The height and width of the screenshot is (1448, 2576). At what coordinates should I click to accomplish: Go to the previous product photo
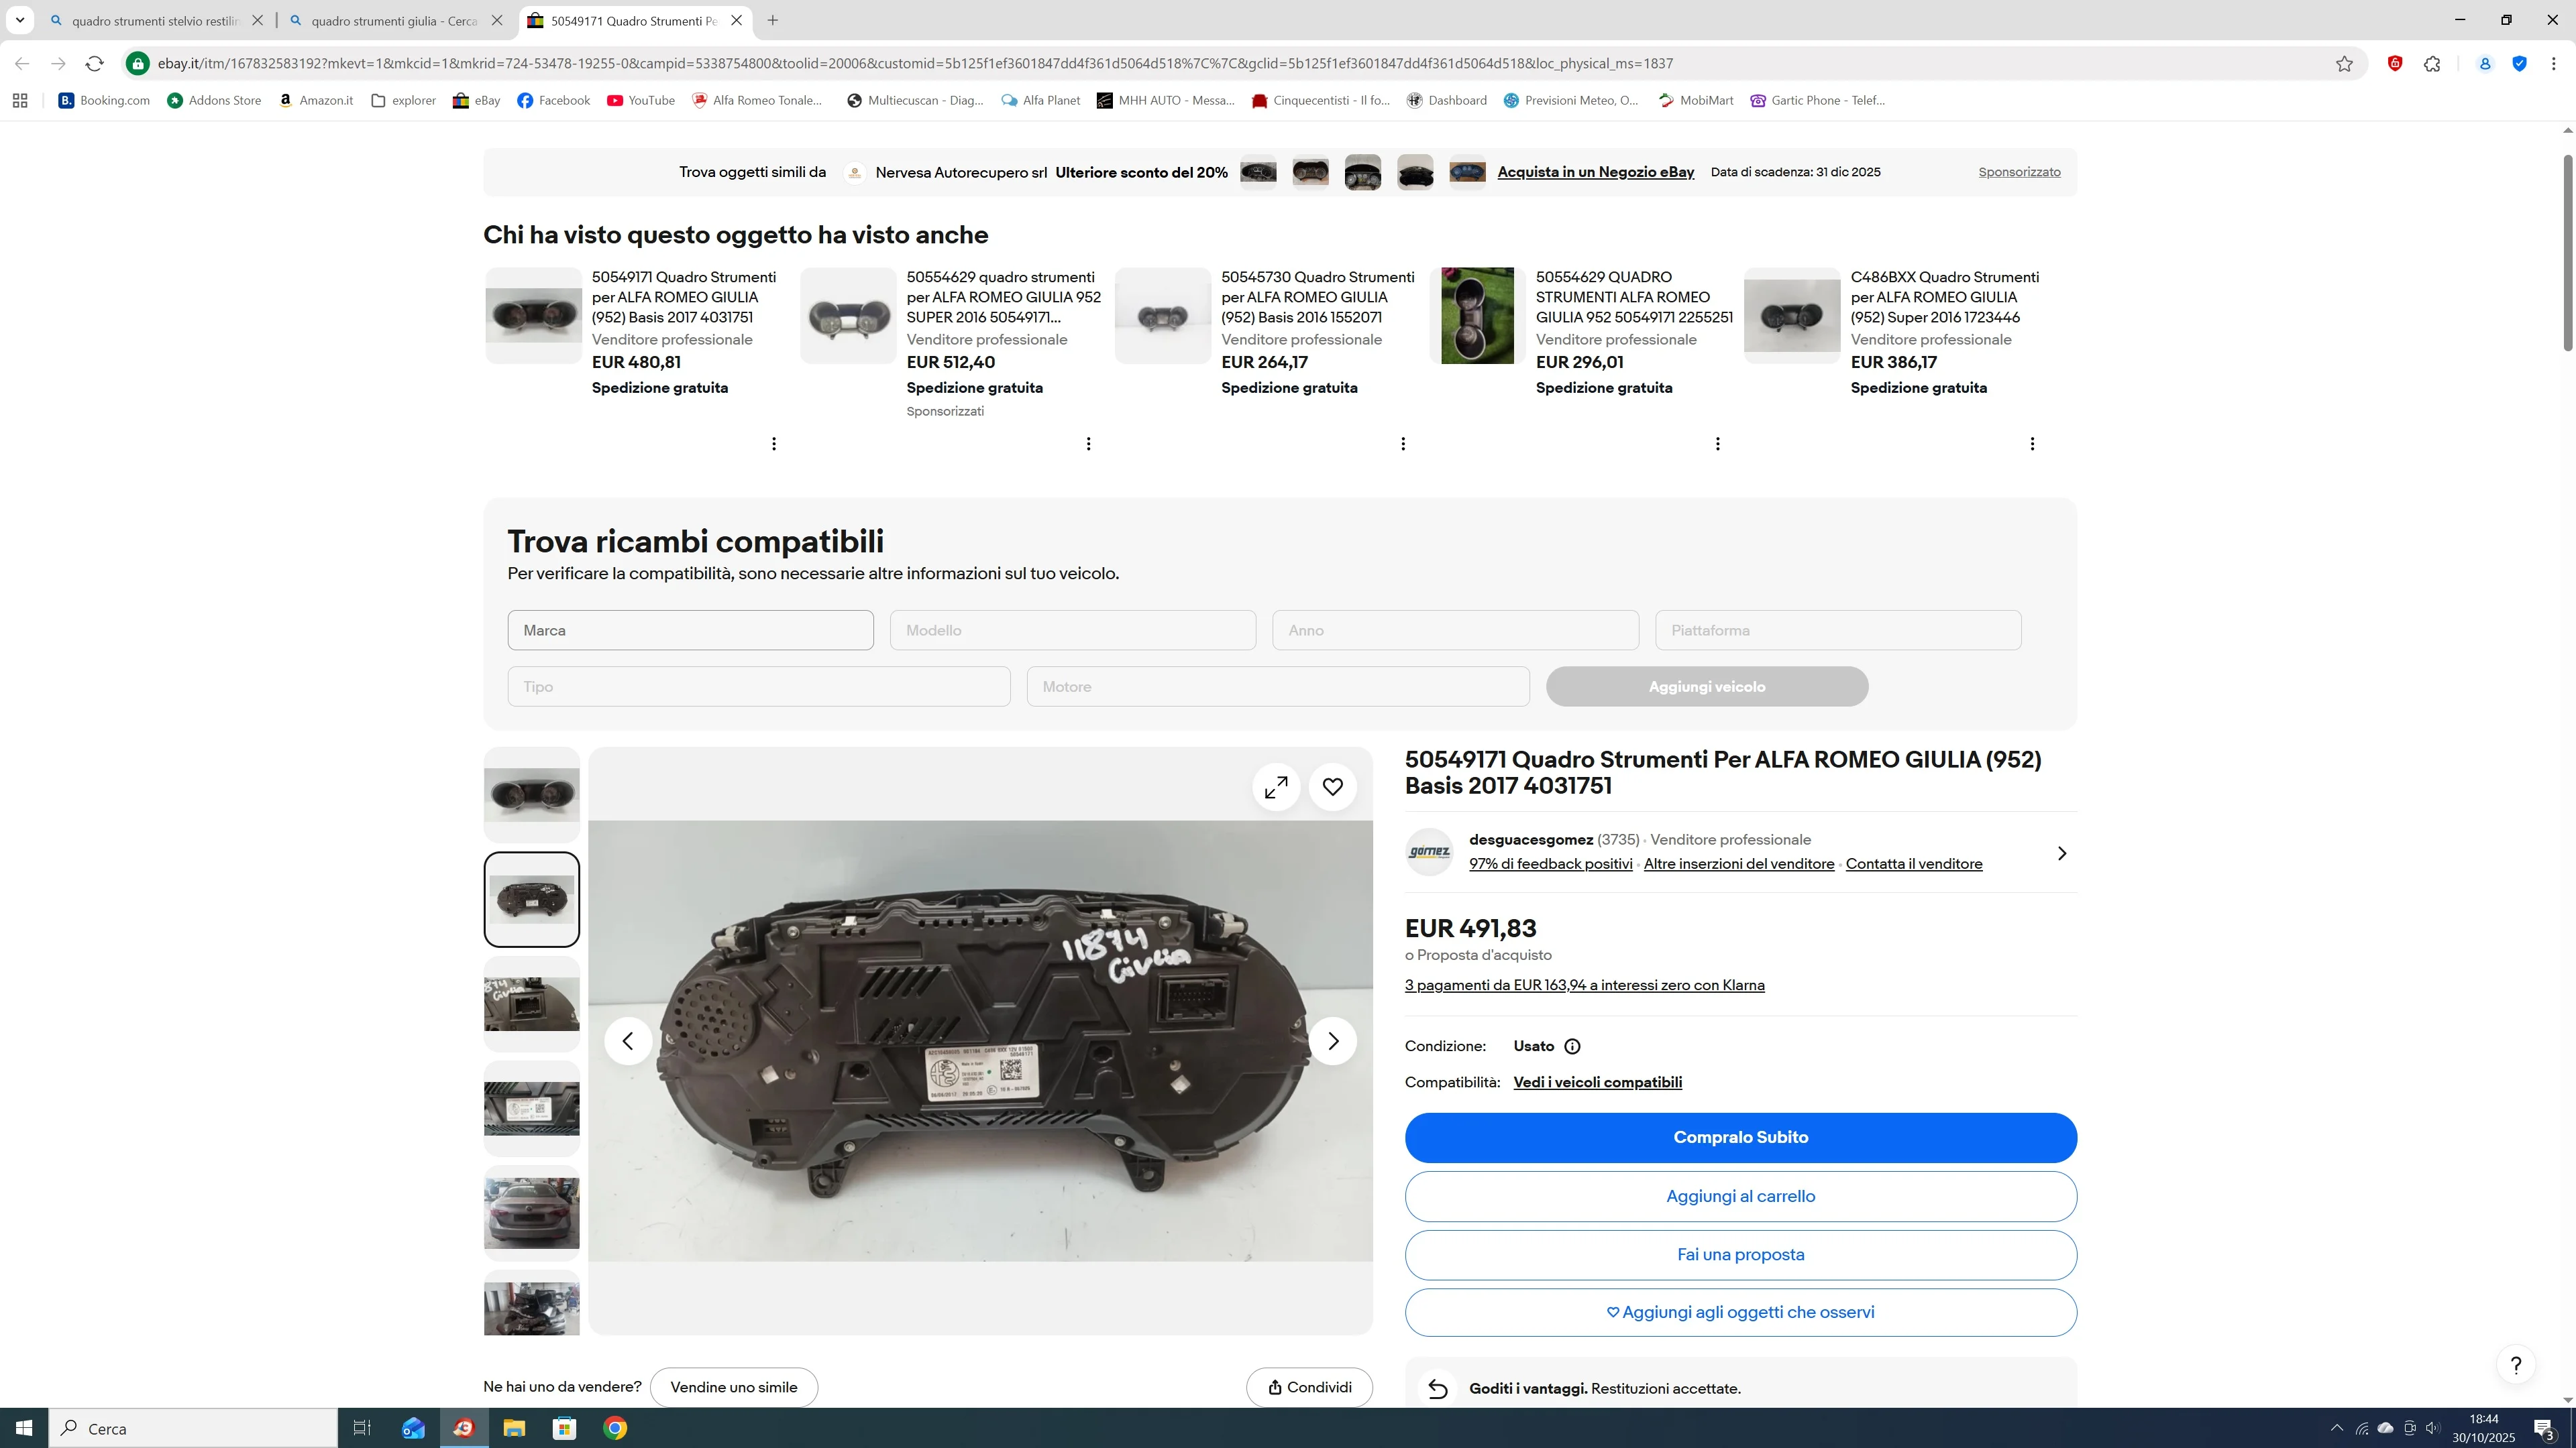628,1041
